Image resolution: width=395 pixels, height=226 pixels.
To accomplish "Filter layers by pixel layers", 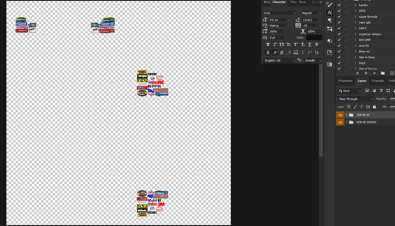I will pyautogui.click(x=367, y=91).
